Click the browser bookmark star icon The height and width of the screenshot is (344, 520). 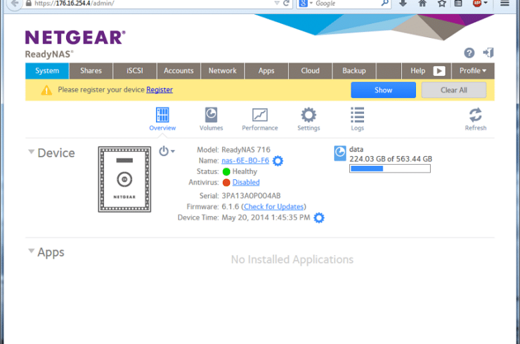(x=441, y=3)
